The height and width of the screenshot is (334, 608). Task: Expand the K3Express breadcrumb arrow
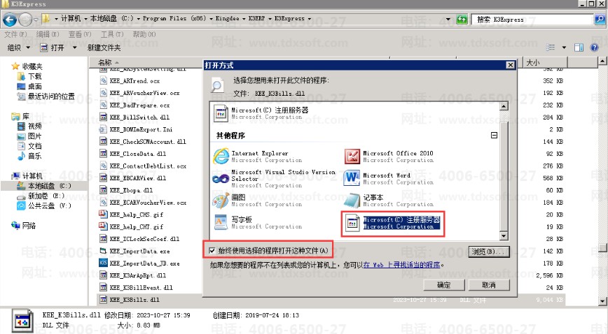(x=309, y=19)
